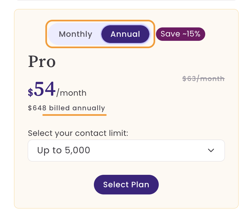Click the $648 billed annually text

(x=66, y=108)
